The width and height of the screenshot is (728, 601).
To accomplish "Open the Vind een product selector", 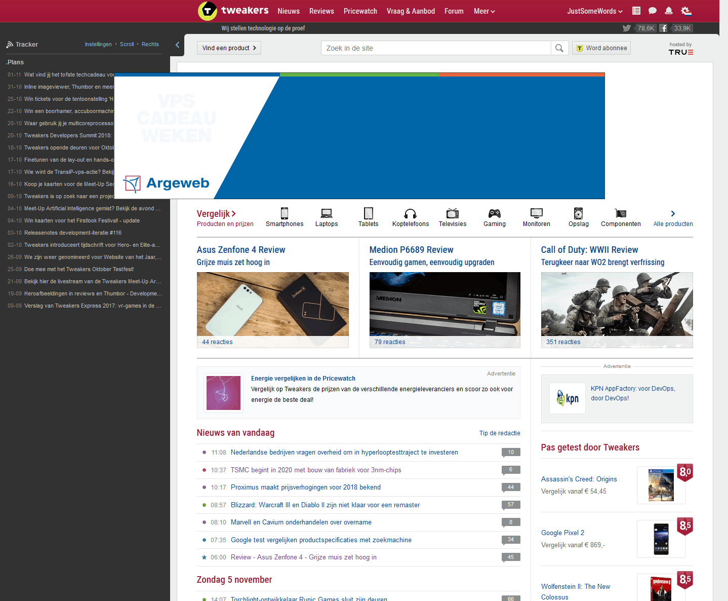I will pos(229,48).
